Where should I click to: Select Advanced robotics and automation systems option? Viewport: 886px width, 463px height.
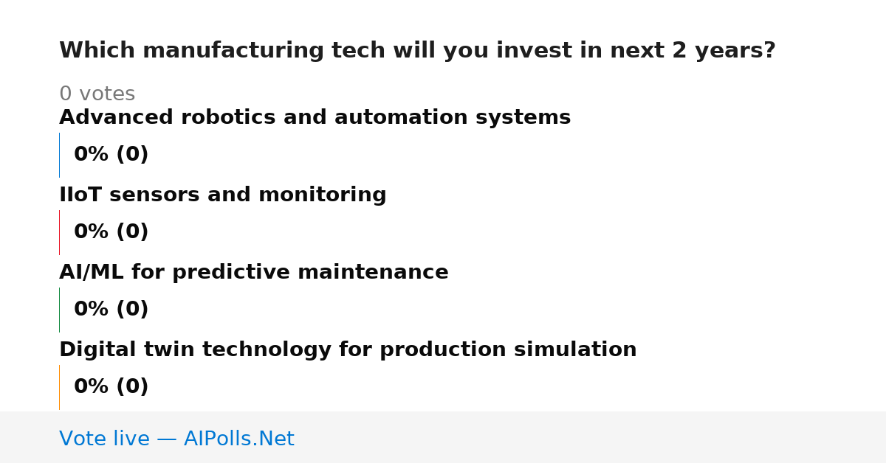coord(315,118)
